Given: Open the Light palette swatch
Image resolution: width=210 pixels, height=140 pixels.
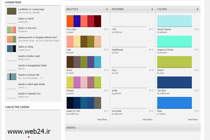Looking at the screenshot, I should click(84, 42).
